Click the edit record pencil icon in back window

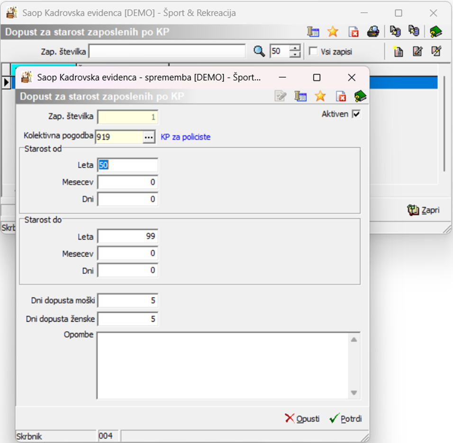[417, 52]
